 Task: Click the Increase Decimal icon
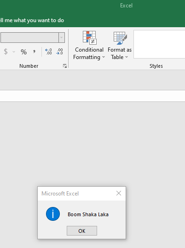48,52
